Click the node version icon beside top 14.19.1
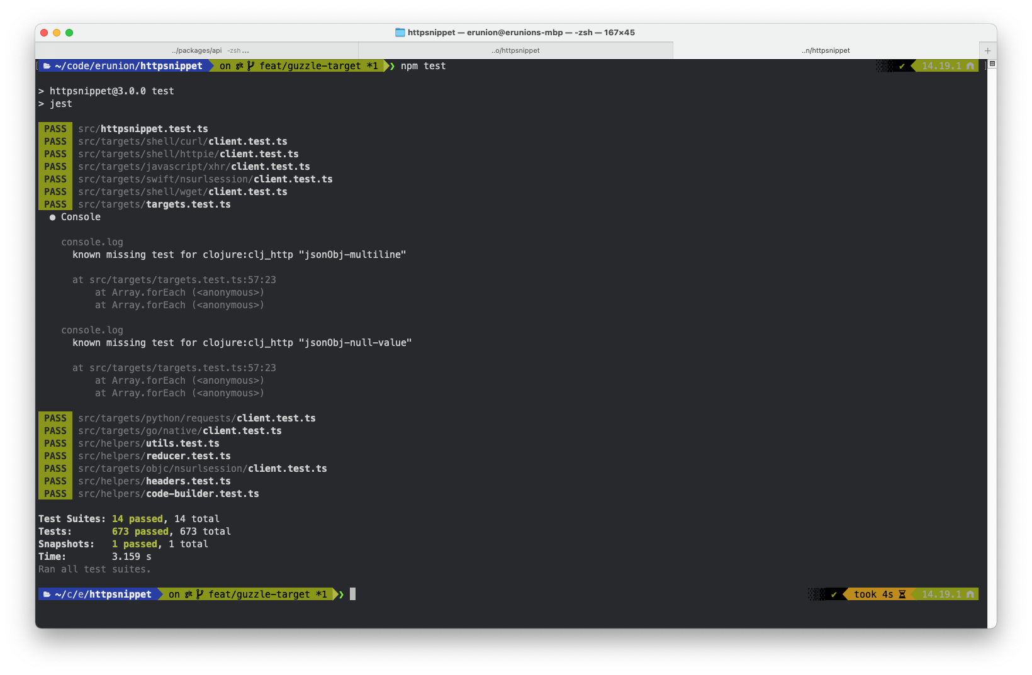Viewport: 1032px width, 675px height. [970, 66]
